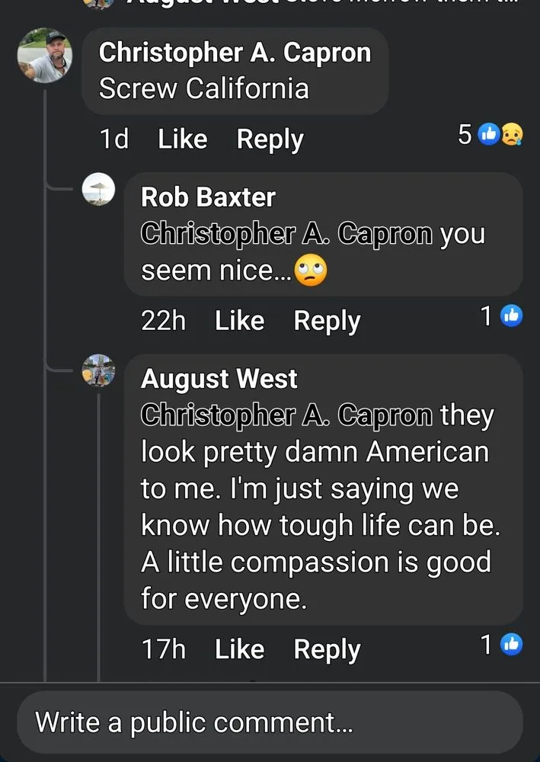
Task: Open Christopher A. Capron's profile picture
Action: (45, 56)
